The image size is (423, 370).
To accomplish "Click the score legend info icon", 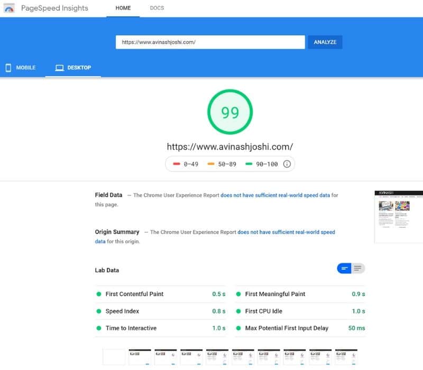I will pyautogui.click(x=287, y=164).
